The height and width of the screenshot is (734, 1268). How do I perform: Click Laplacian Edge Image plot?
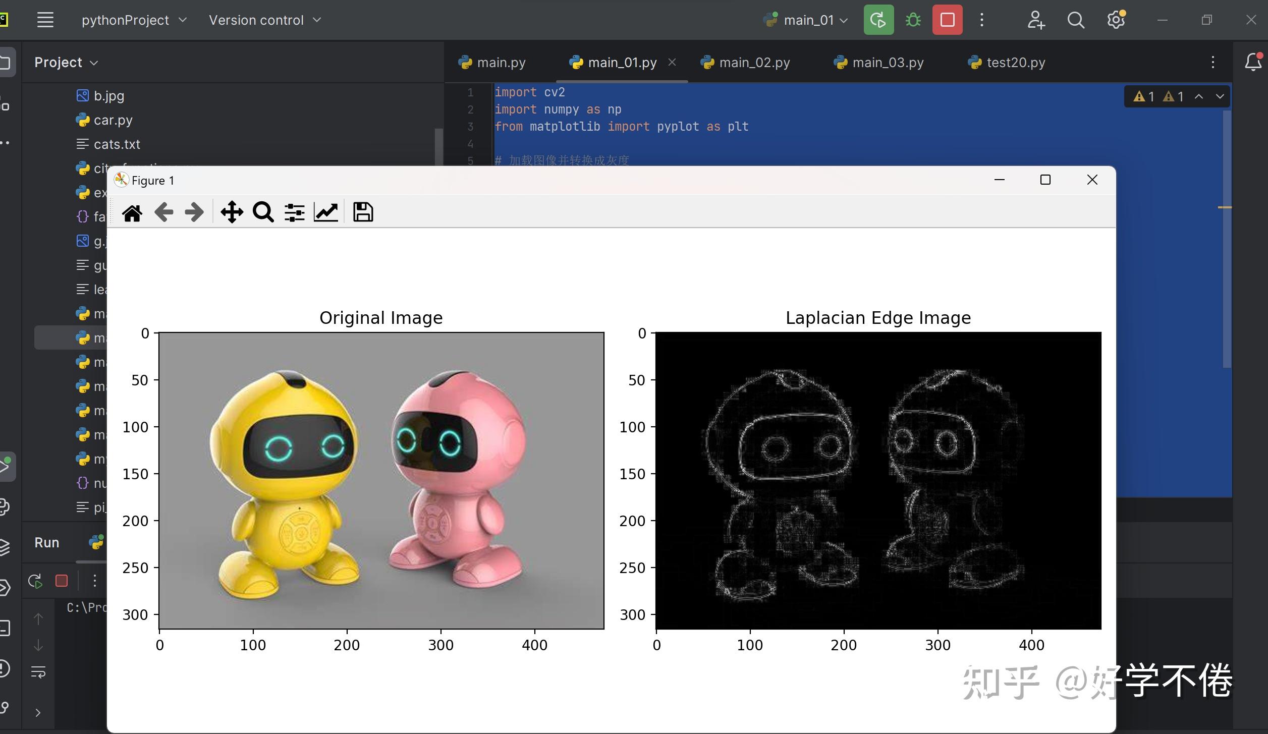[878, 480]
